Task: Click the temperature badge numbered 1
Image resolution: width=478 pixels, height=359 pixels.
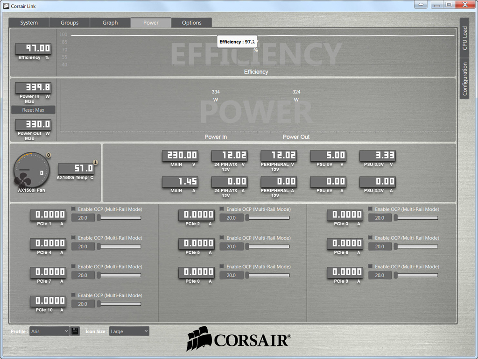Action: [95, 162]
